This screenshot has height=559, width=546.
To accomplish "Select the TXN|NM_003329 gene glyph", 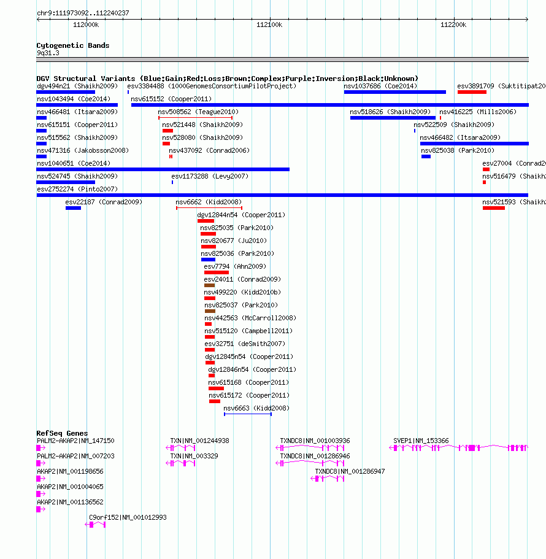I will (x=181, y=463).
